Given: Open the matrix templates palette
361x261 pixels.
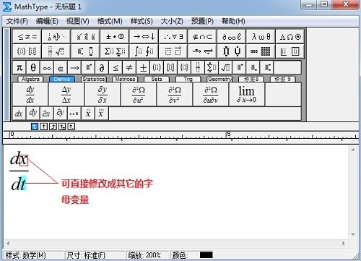Looking at the screenshot, I should tap(261, 51).
